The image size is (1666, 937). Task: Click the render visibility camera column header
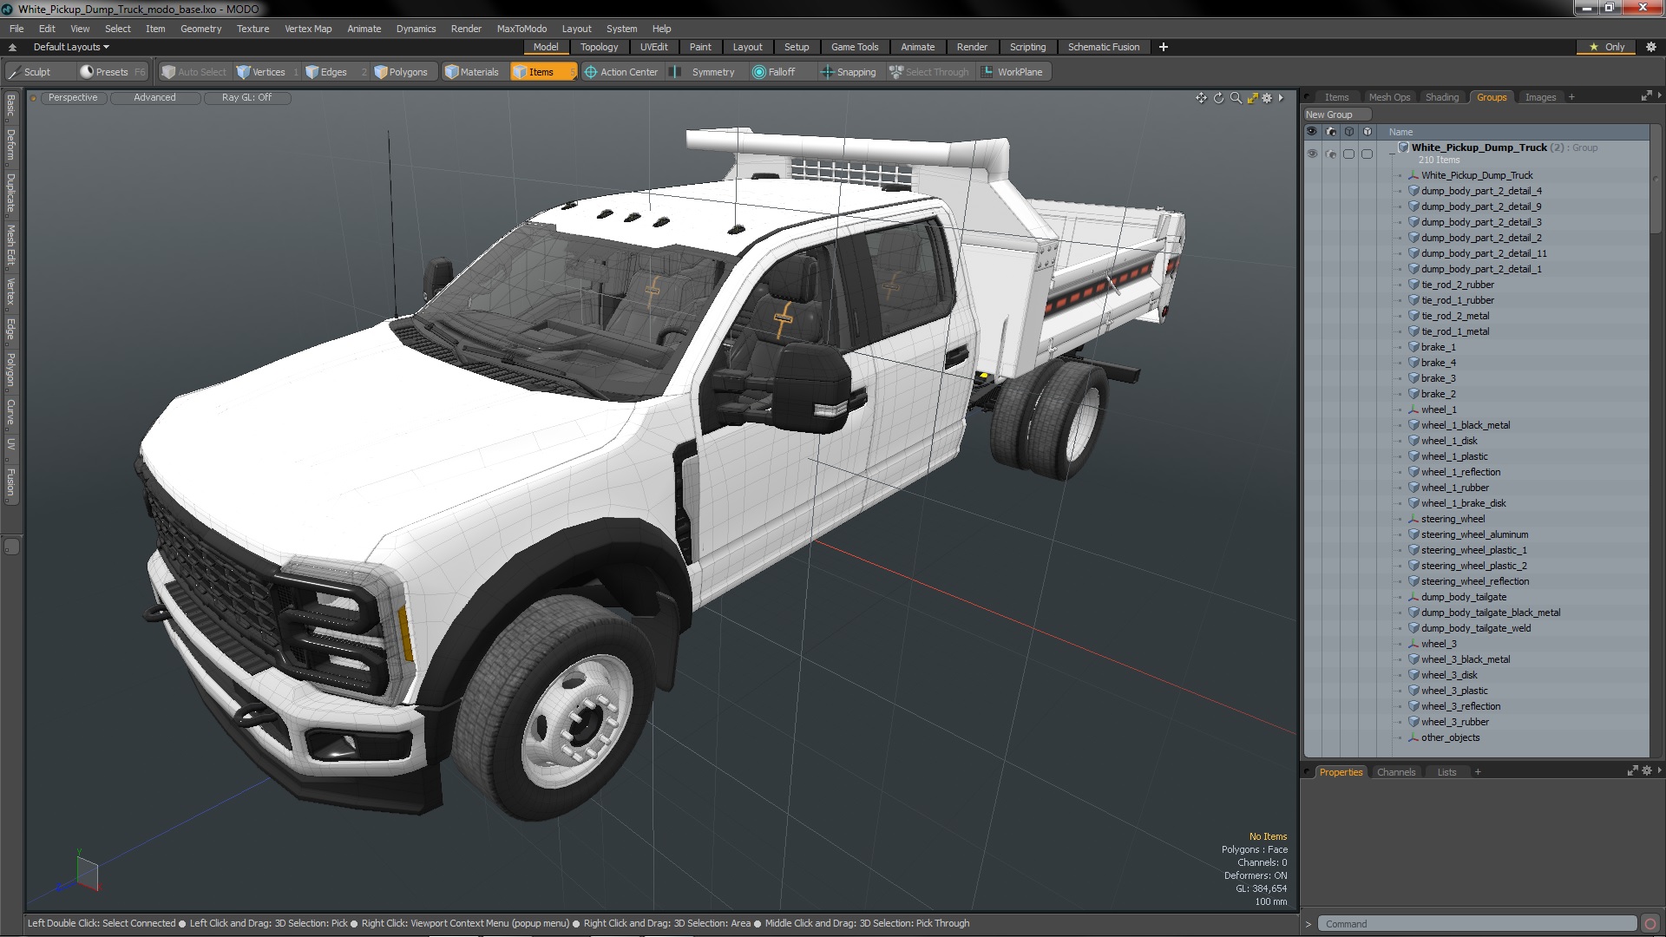tap(1330, 132)
